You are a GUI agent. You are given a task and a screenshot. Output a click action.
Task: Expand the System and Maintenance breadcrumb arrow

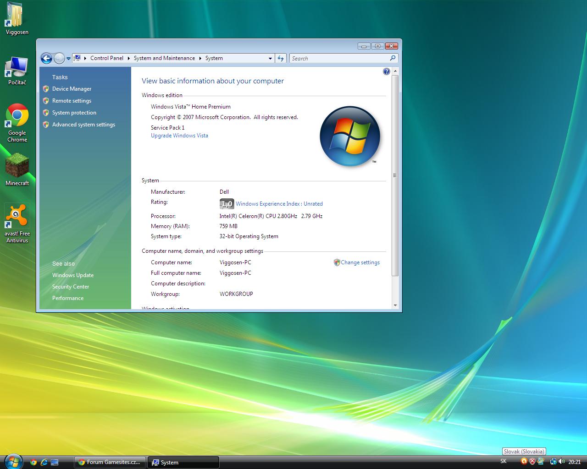click(200, 58)
